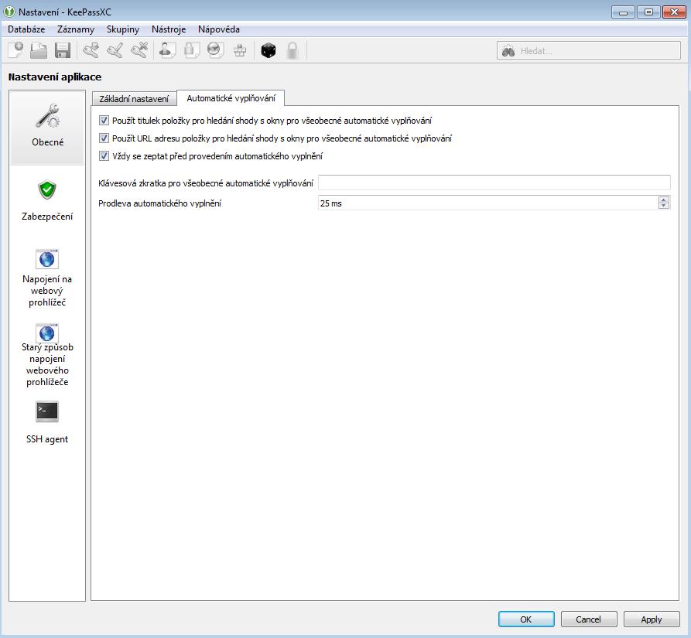Click the grey auto-type icon left of the dice
This screenshot has width=691, height=638.
click(x=240, y=50)
